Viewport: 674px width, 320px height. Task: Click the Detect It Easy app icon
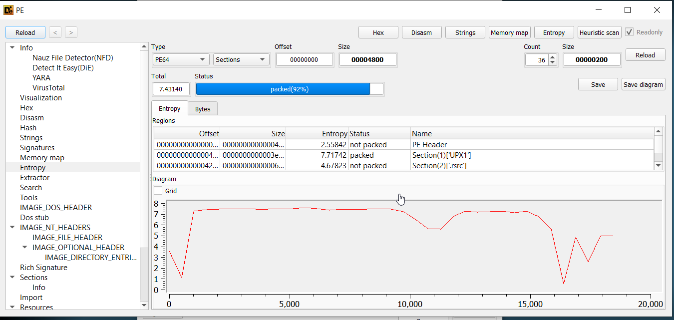click(8, 10)
